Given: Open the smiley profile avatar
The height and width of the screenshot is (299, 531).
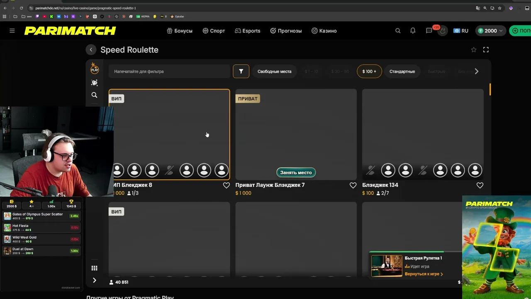Looking at the screenshot, I should pos(443,31).
